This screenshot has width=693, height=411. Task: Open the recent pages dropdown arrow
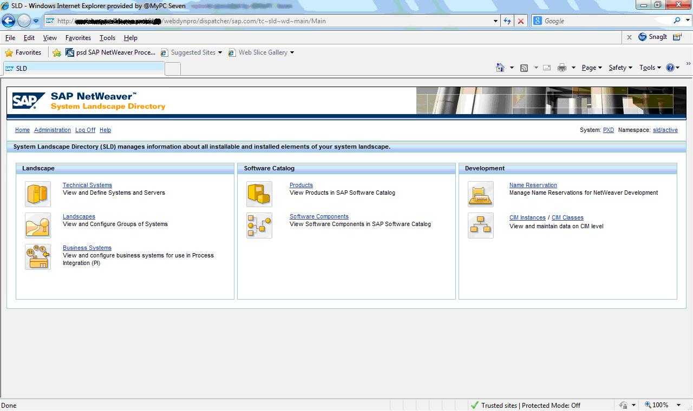tap(36, 21)
